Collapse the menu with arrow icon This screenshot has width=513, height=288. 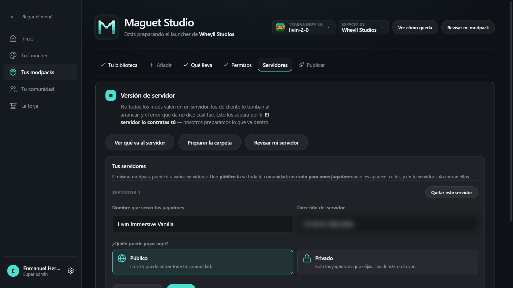(13, 17)
